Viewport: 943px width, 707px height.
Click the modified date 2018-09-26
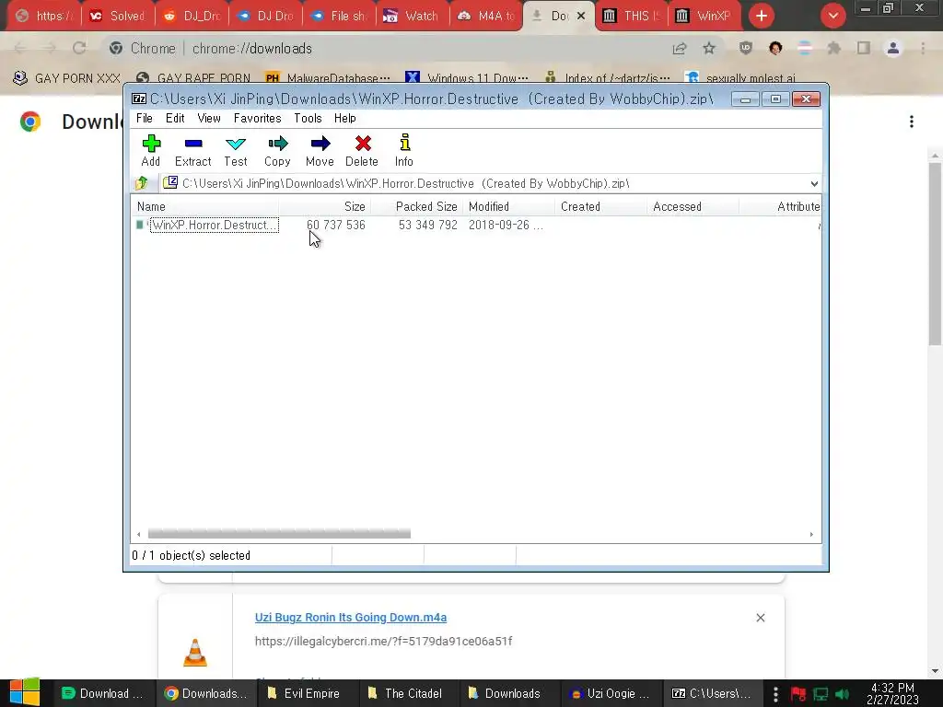[506, 225]
